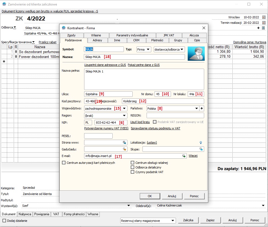Click the contractor avatar picture

pyautogui.click(x=196, y=53)
